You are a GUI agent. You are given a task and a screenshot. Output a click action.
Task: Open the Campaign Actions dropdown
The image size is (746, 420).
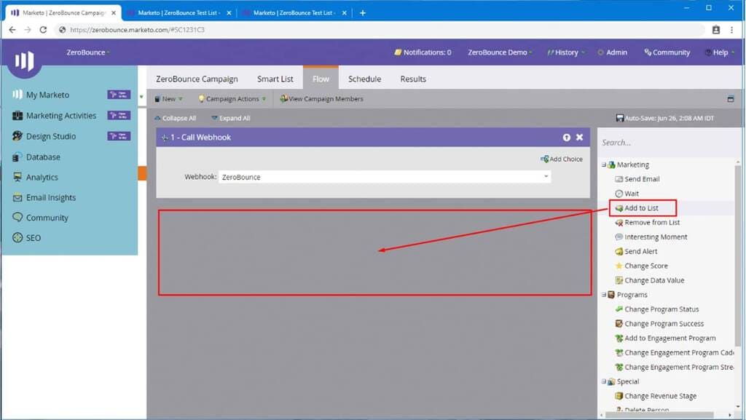[x=232, y=99]
